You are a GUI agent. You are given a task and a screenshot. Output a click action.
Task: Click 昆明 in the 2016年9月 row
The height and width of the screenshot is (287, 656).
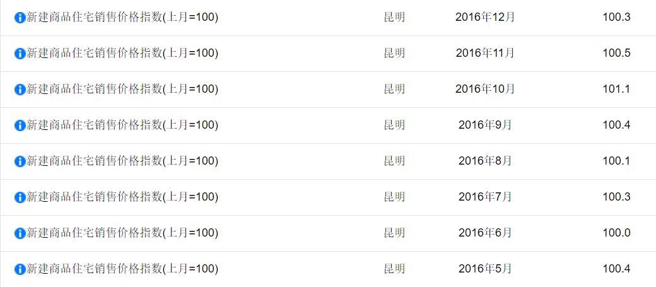(394, 125)
